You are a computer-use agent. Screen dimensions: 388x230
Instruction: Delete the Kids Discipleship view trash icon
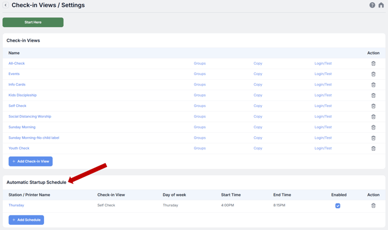[x=374, y=95]
